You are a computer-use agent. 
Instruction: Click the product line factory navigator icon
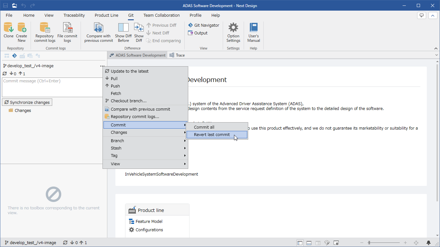[22, 56]
